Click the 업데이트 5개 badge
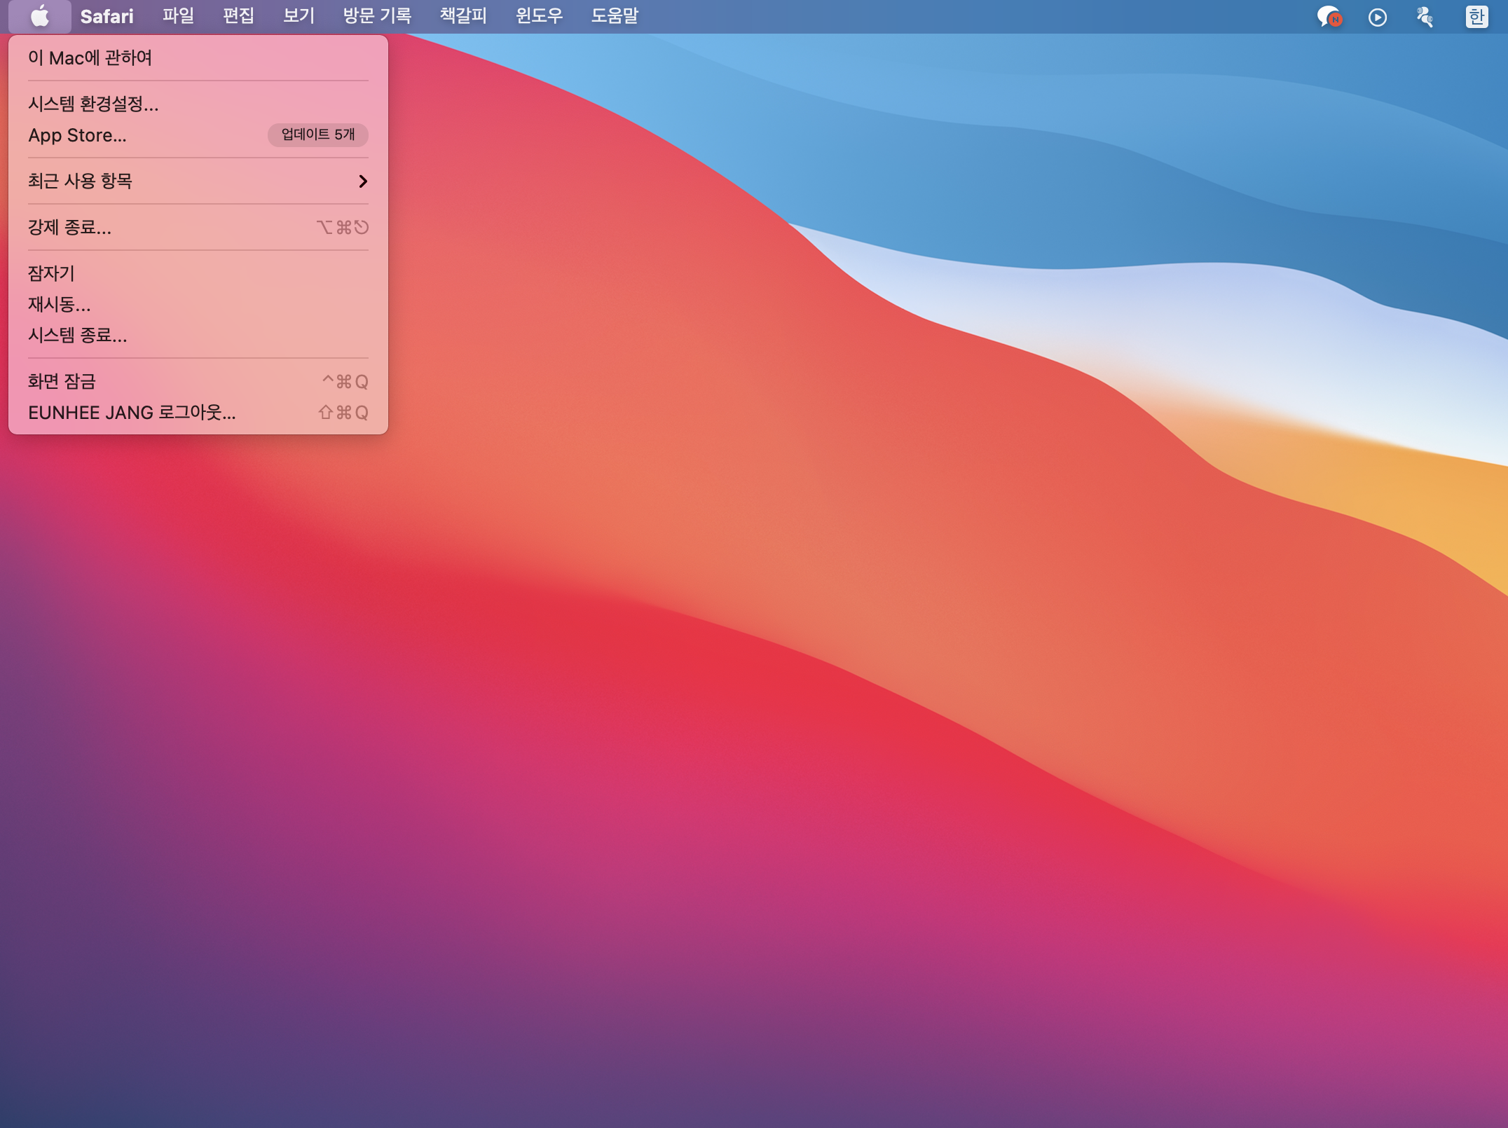This screenshot has width=1508, height=1128. [318, 135]
